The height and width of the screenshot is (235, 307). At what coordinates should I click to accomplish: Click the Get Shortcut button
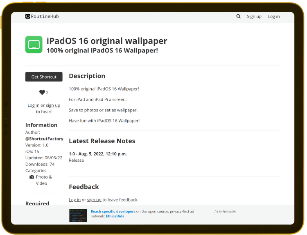[x=44, y=77]
